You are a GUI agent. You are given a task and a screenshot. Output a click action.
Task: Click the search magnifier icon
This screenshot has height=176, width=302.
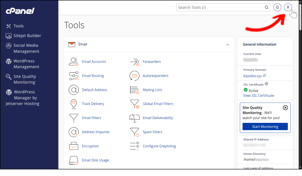(266, 8)
